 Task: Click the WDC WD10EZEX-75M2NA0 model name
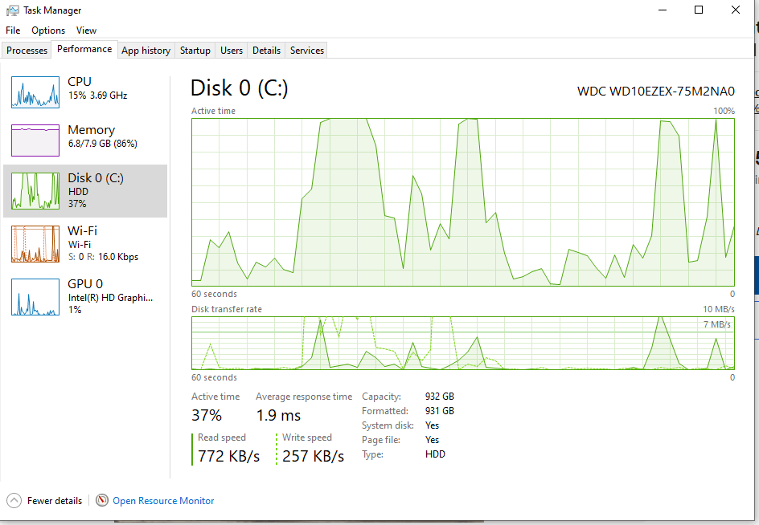coord(656,91)
